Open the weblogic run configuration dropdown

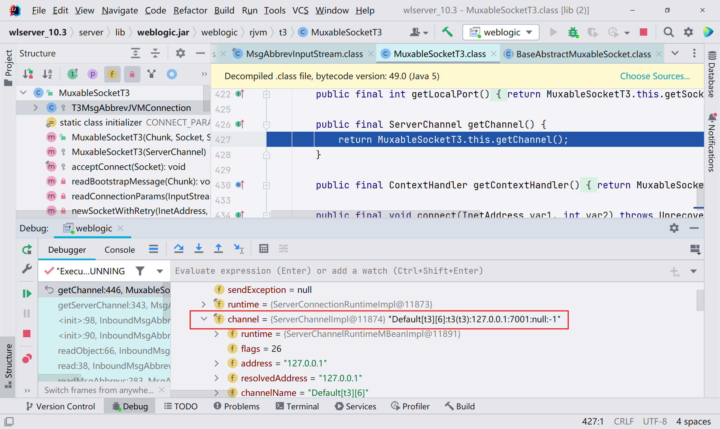pos(529,32)
